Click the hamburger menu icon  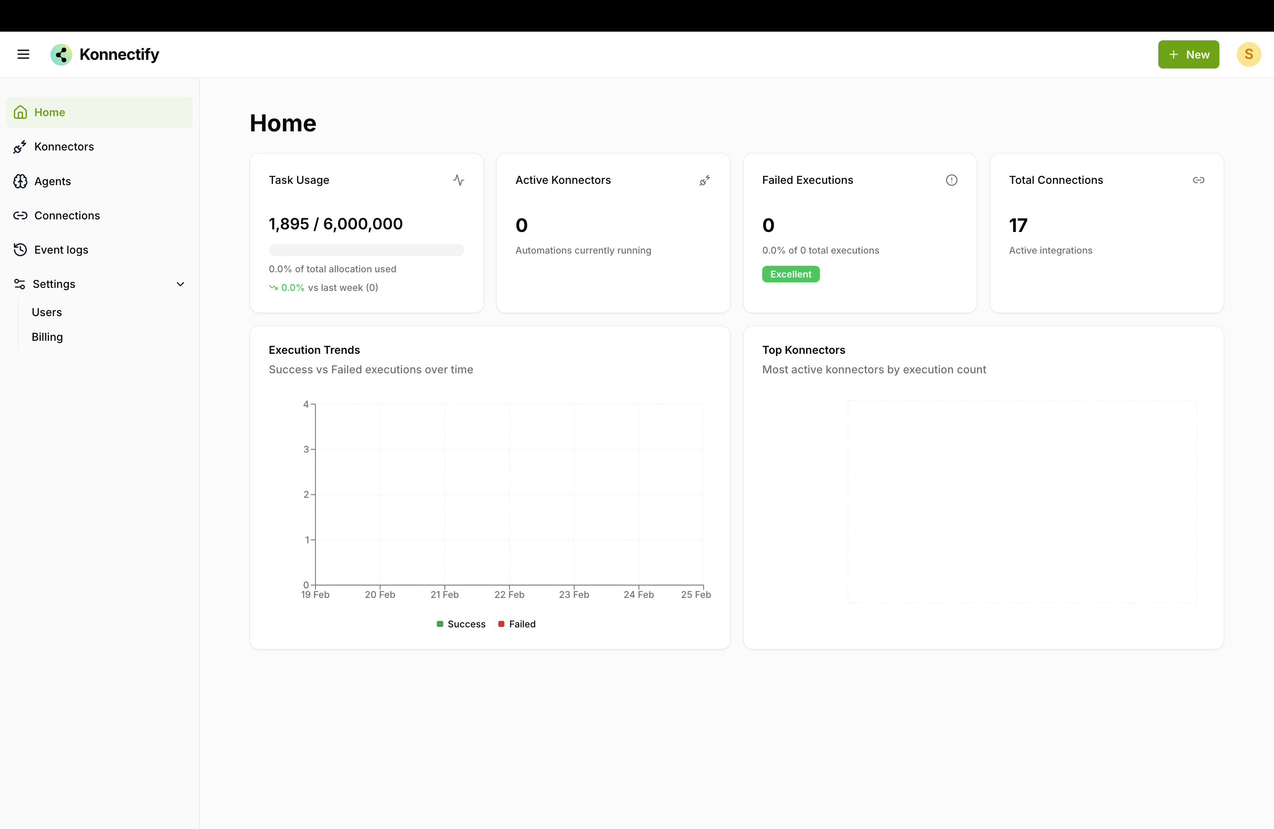click(x=23, y=54)
